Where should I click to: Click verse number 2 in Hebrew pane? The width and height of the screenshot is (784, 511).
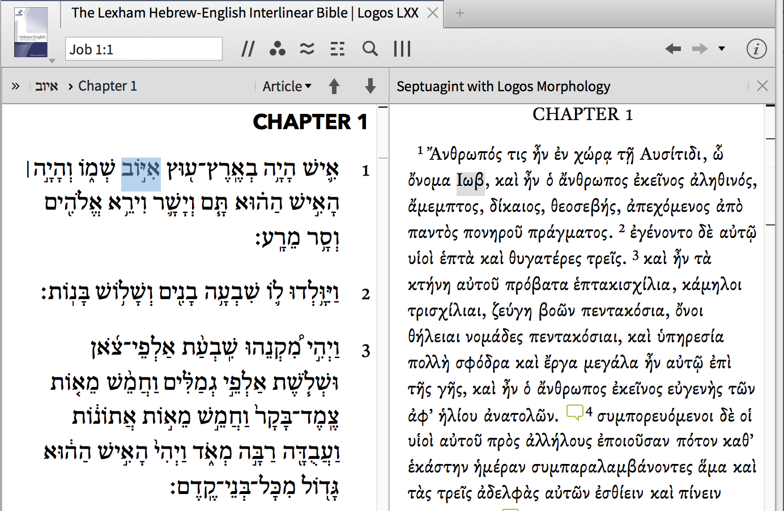pyautogui.click(x=366, y=294)
